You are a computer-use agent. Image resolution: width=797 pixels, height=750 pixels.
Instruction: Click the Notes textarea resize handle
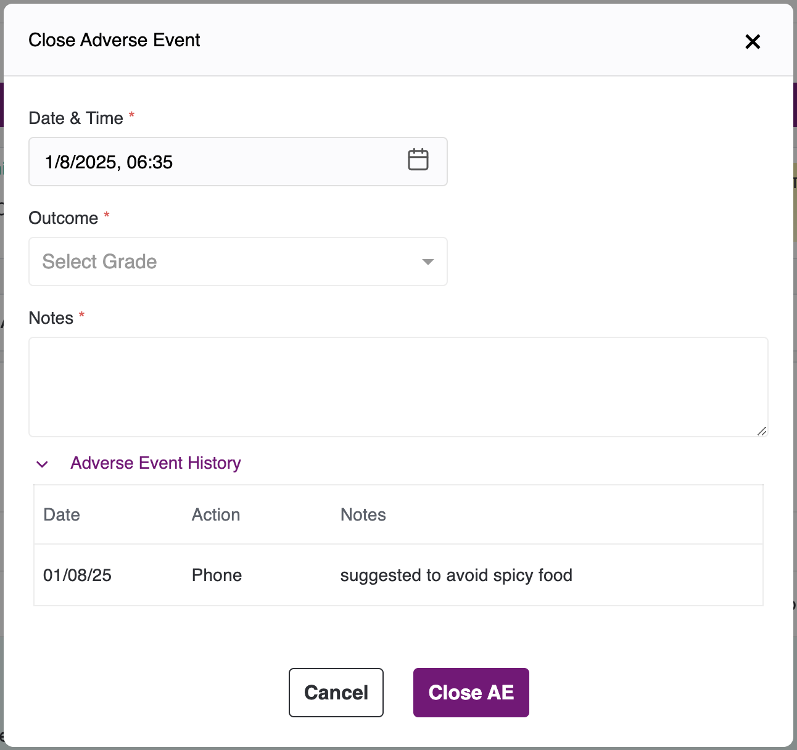762,431
